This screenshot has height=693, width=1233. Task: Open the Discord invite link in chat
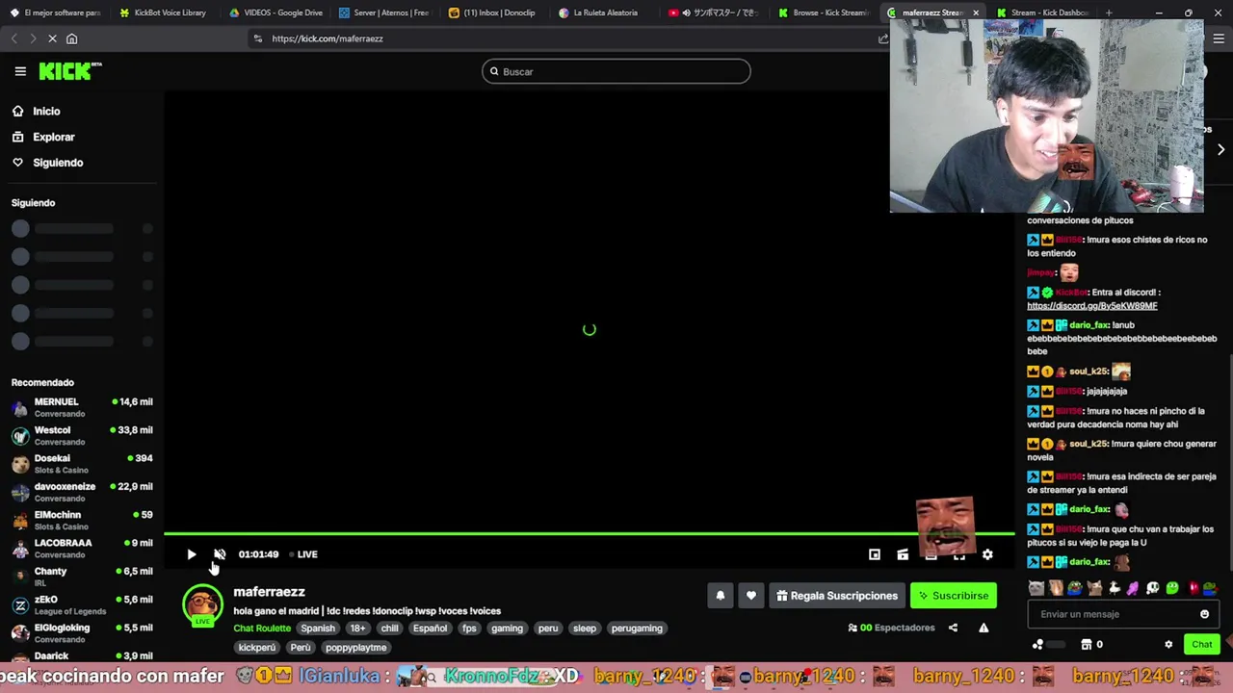tap(1092, 306)
